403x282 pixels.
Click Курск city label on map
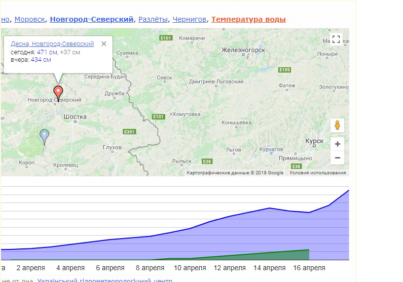tap(314, 141)
